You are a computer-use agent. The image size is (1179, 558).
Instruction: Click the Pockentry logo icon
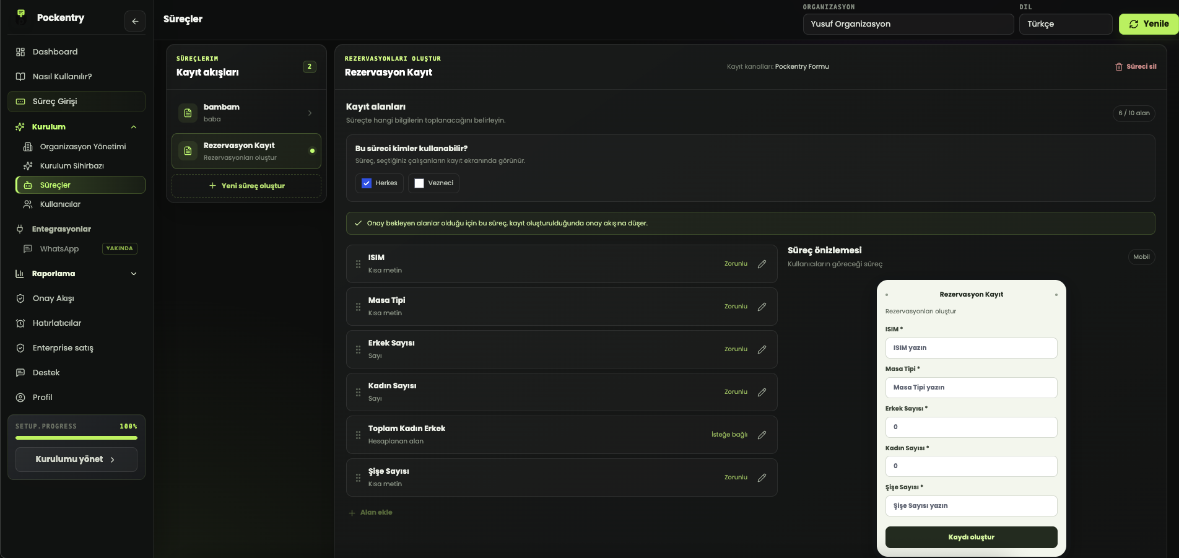pos(21,17)
